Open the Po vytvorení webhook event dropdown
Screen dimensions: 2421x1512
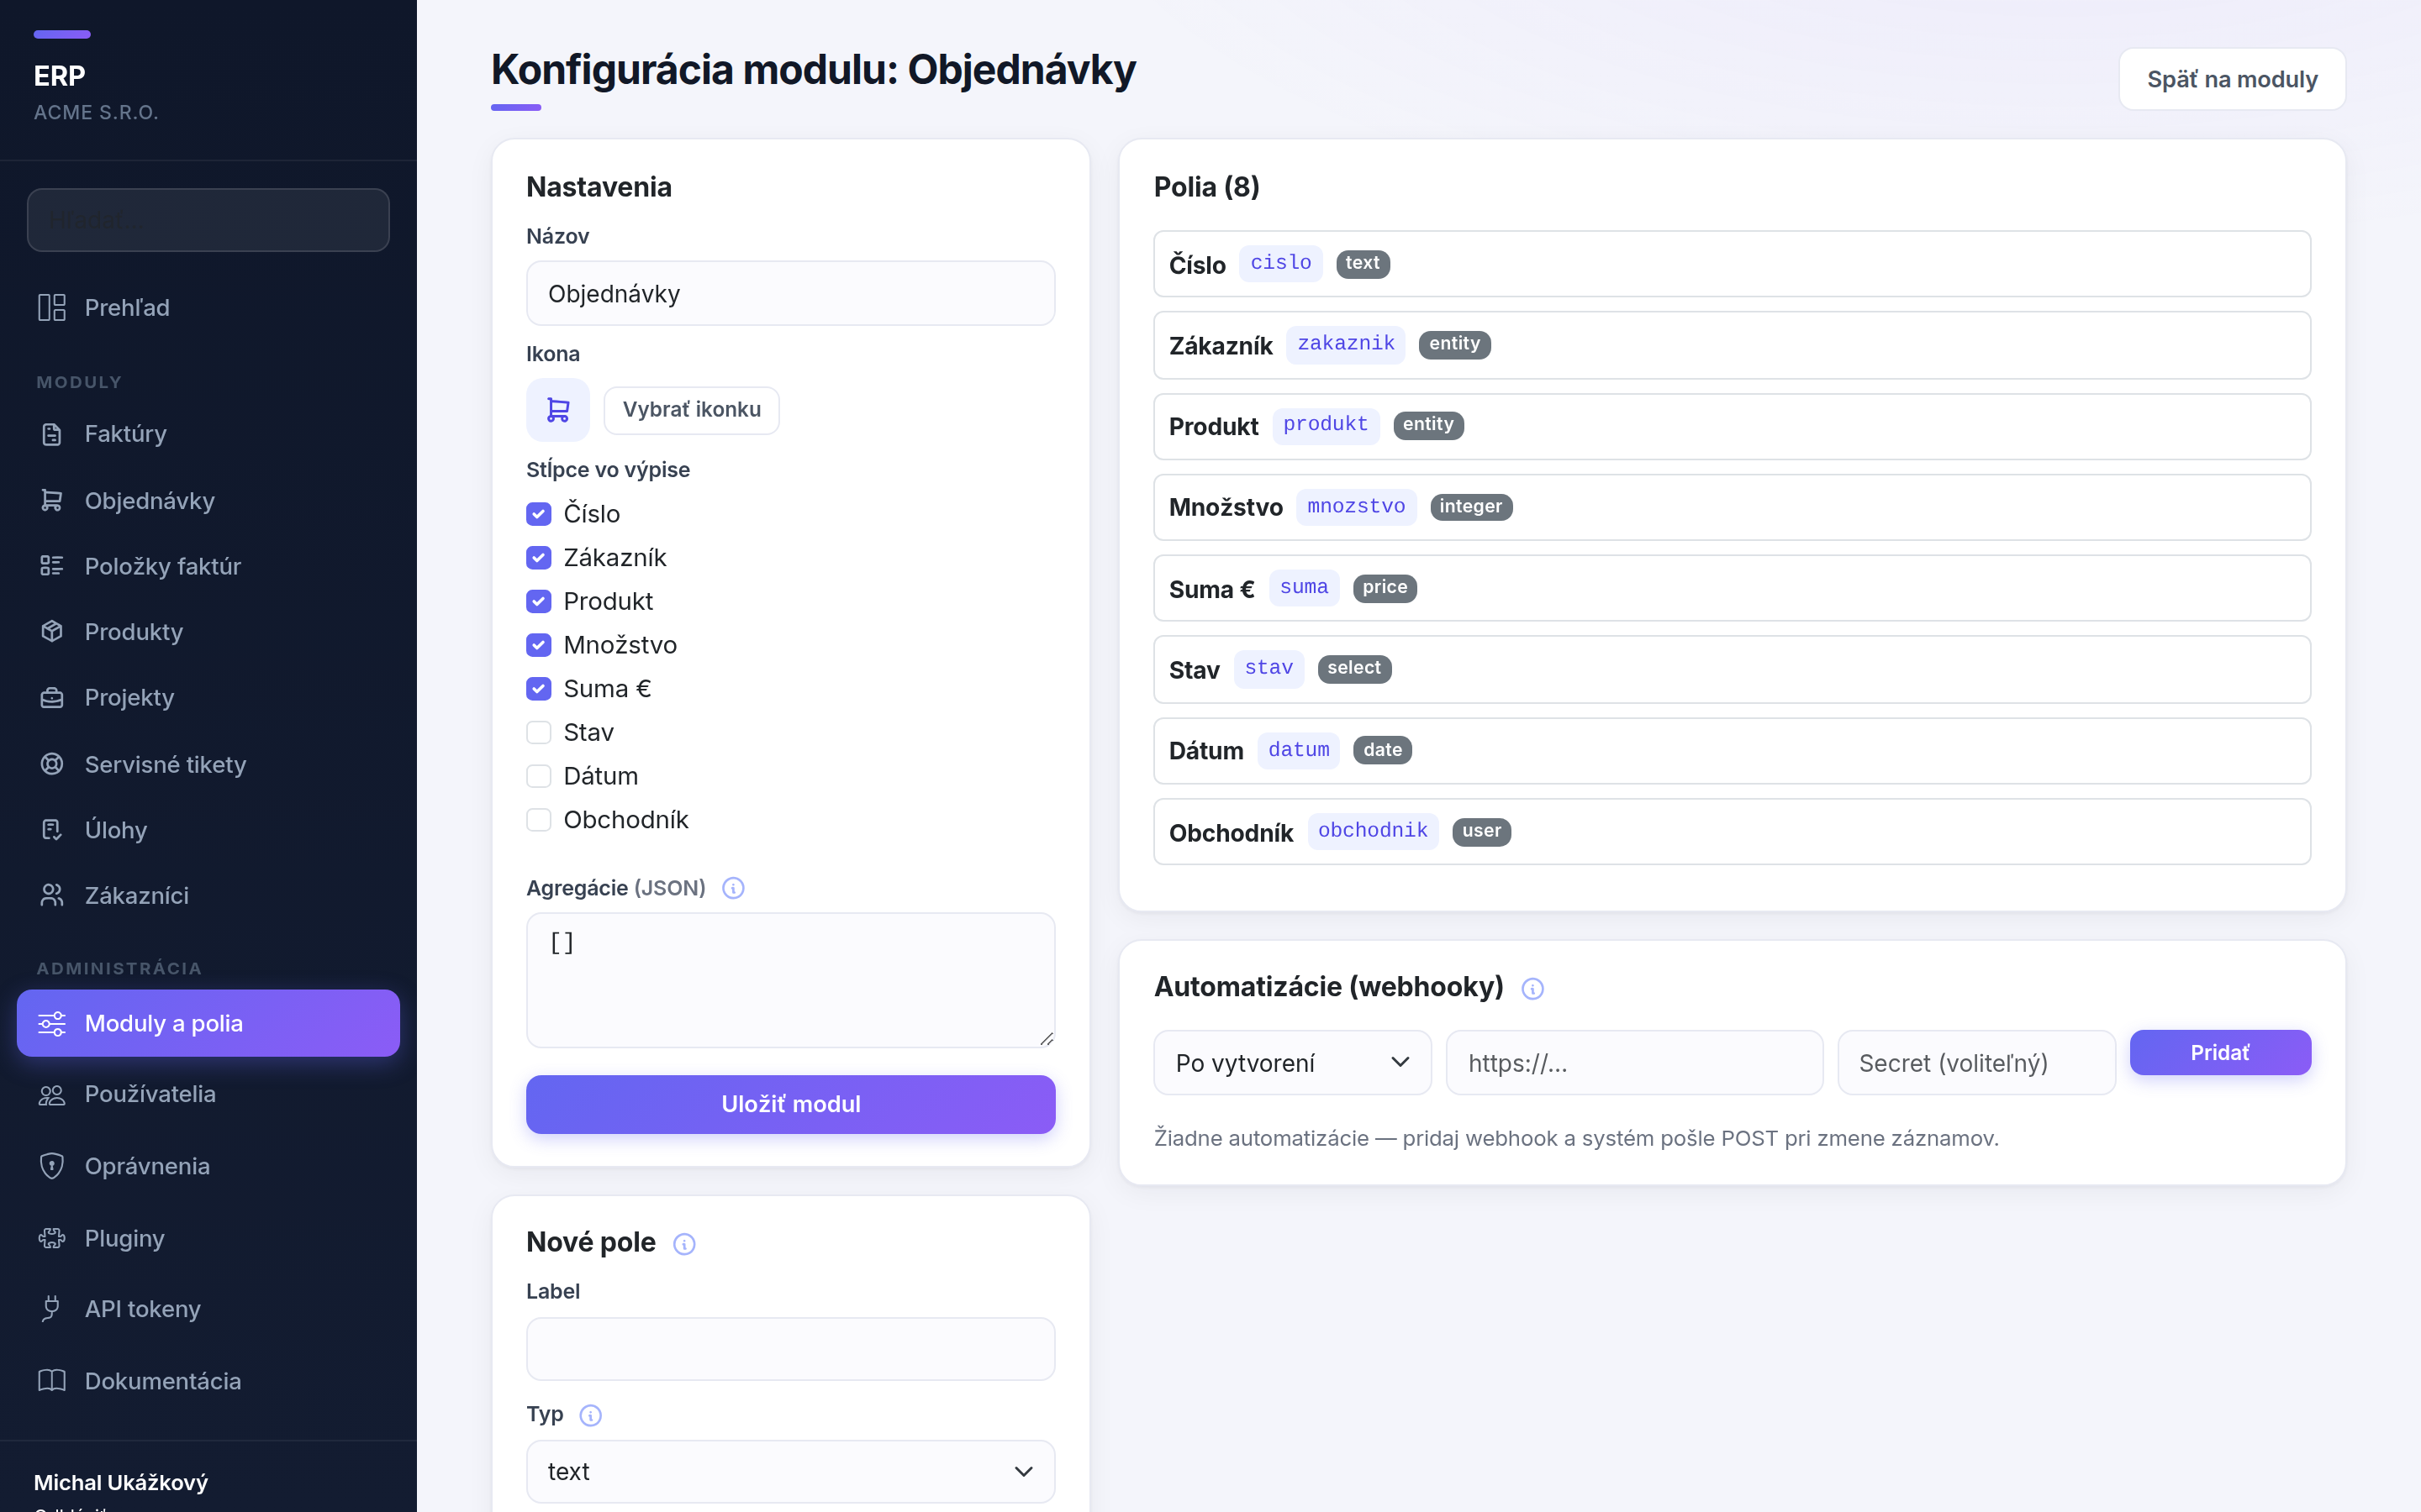click(1293, 1063)
